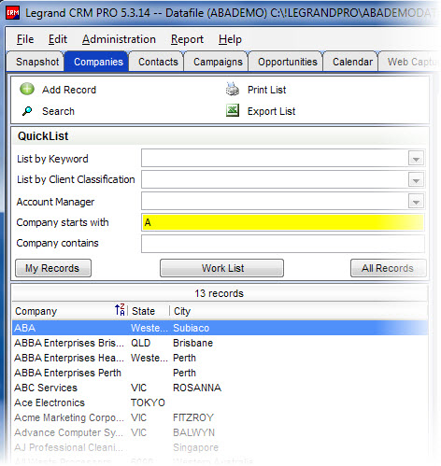Click the Search magnifier icon
441x466 pixels.
[x=27, y=111]
